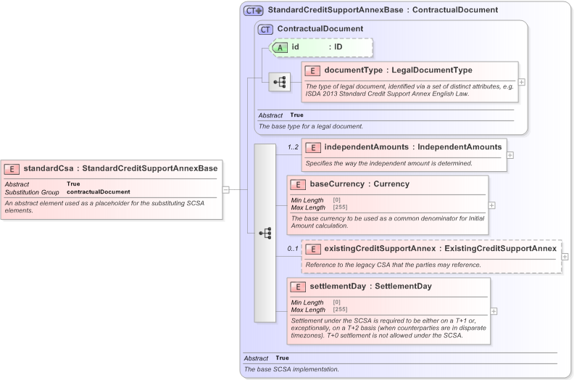Open the IndependentAmounts type link
The height and width of the screenshot is (380, 574).
pyautogui.click(x=459, y=147)
